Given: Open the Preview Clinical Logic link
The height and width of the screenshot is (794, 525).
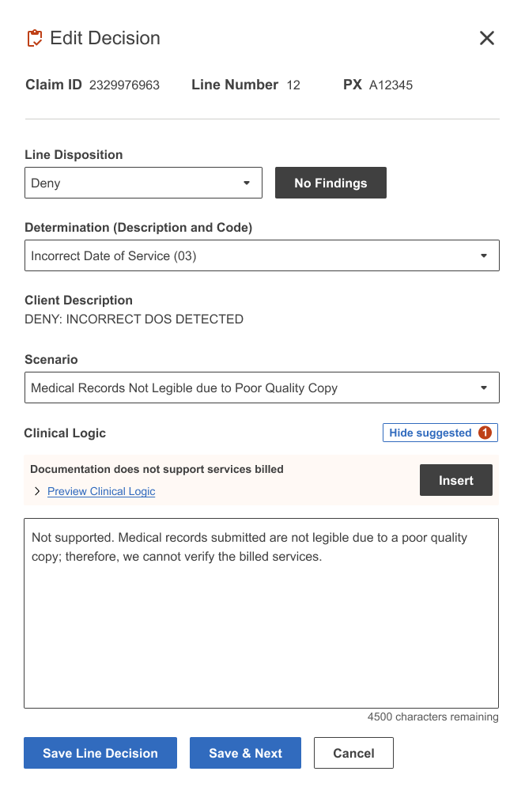Looking at the screenshot, I should click(x=101, y=491).
